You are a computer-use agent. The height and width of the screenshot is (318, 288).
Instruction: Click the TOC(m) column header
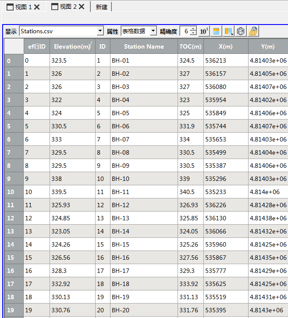(191, 46)
